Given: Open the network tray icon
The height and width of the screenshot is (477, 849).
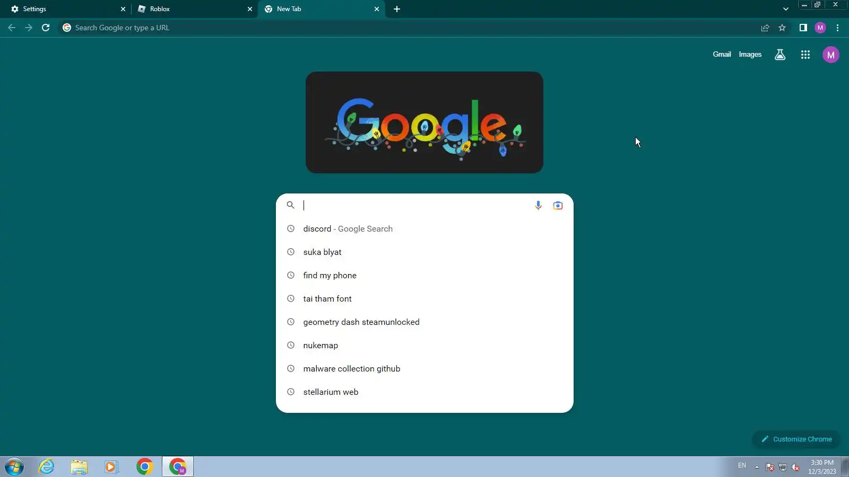Looking at the screenshot, I should [x=783, y=467].
